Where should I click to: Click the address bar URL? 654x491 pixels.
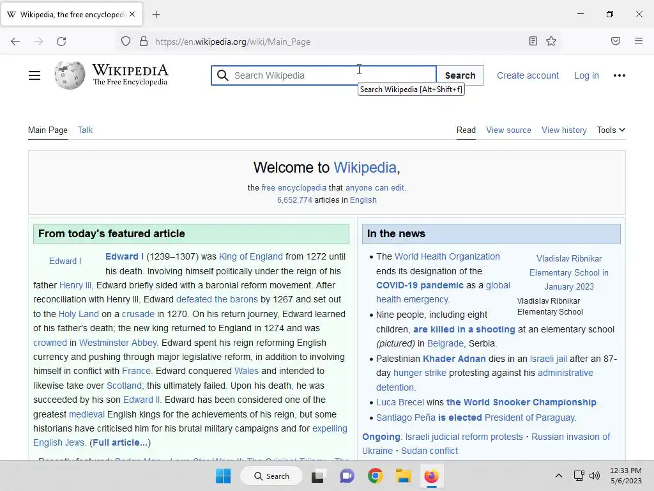point(232,42)
